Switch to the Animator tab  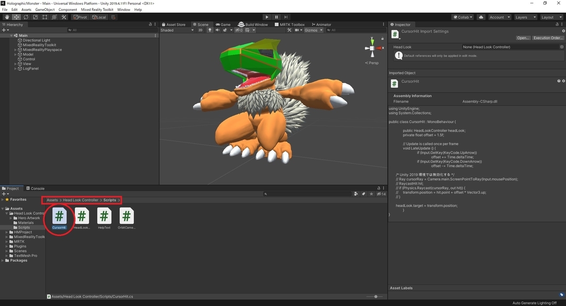(321, 24)
